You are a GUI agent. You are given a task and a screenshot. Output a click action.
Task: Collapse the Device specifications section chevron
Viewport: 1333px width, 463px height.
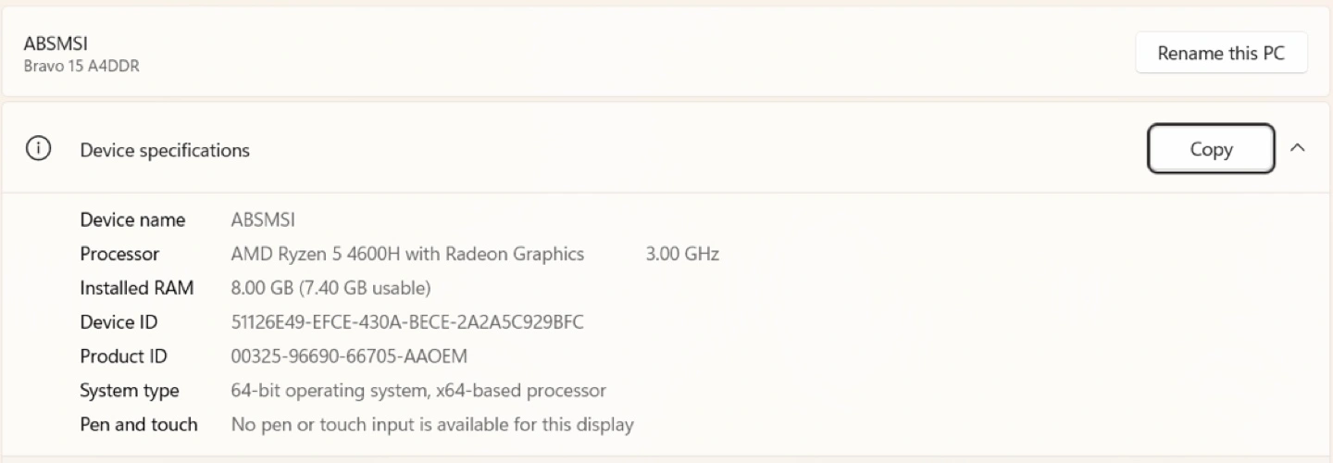click(x=1298, y=148)
